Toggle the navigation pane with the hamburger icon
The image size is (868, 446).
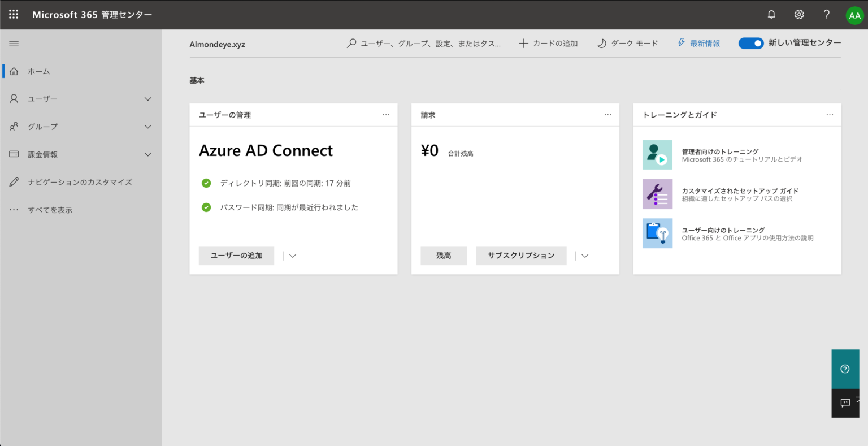pyautogui.click(x=14, y=43)
